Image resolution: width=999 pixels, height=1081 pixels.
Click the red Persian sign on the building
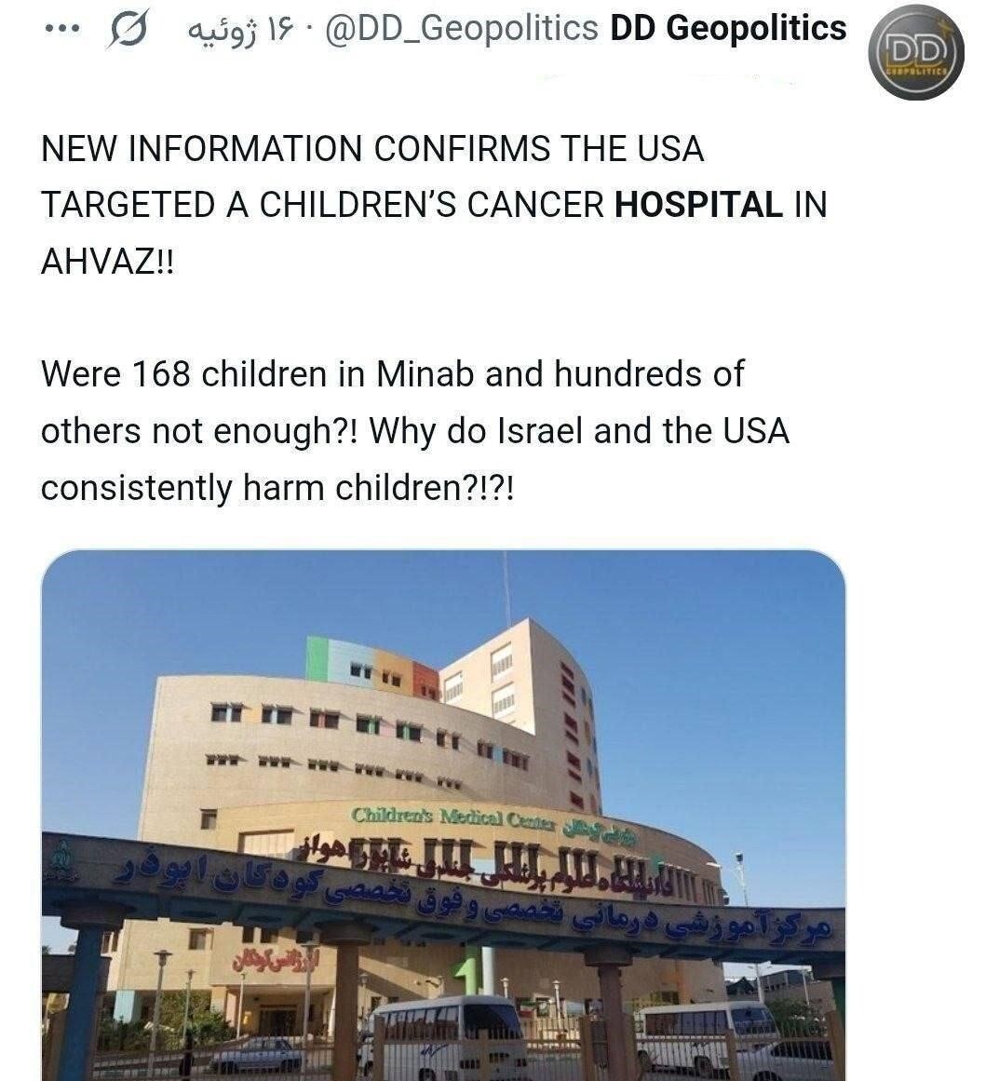pos(275,959)
